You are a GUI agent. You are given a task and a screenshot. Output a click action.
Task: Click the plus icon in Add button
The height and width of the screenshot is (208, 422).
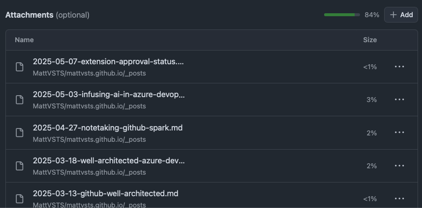point(393,15)
